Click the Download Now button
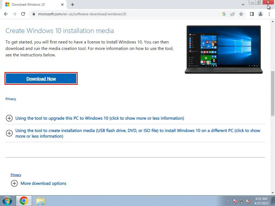The width and height of the screenshot is (275, 206). pyautogui.click(x=41, y=79)
